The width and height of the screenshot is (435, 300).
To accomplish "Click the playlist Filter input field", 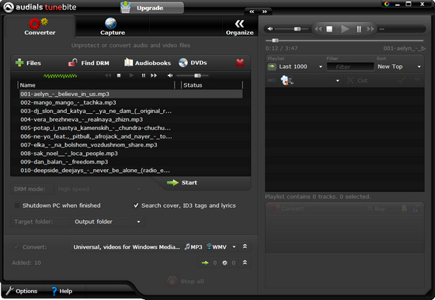I will [350, 67].
